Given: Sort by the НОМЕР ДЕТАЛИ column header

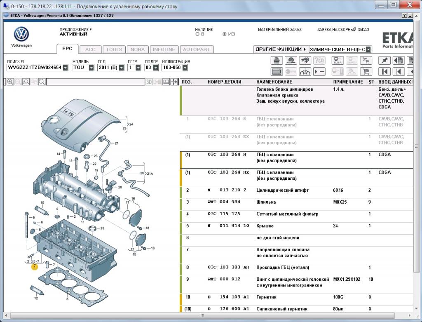Looking at the screenshot, I should [224, 82].
